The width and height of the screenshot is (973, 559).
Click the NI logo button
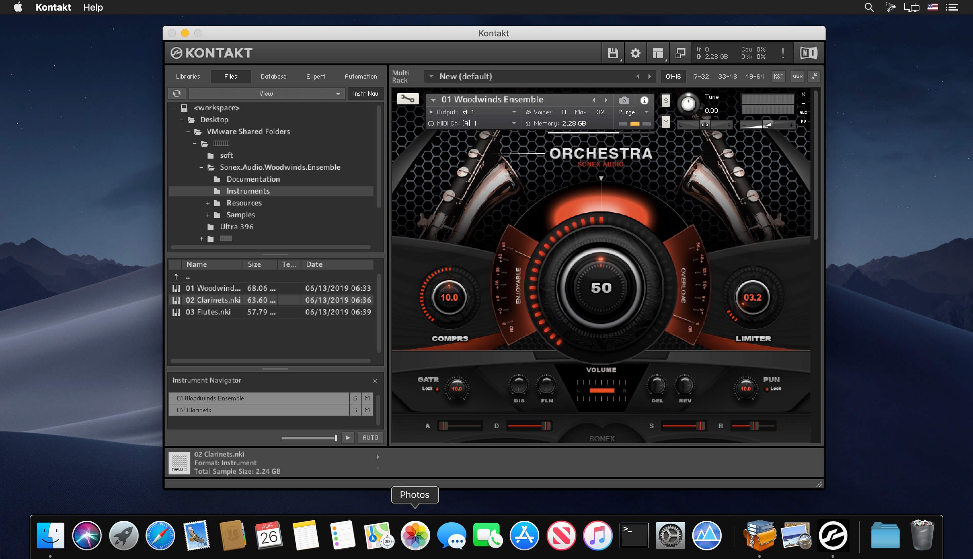[808, 53]
